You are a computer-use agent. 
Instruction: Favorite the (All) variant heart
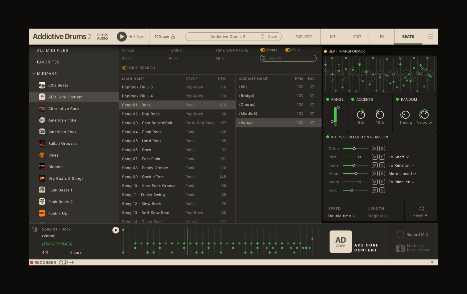[x=312, y=87]
